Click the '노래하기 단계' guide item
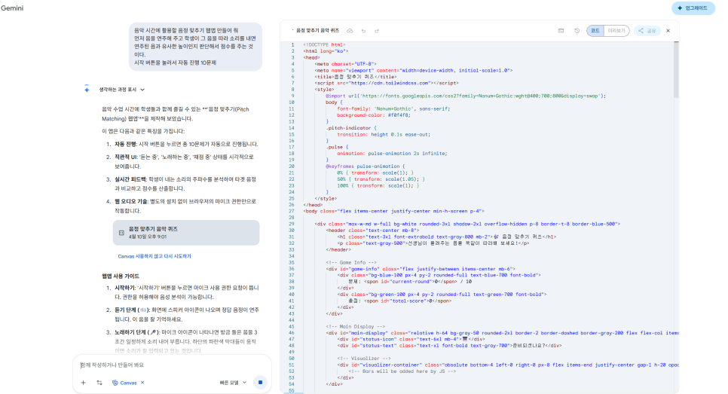This screenshot has width=728, height=394. [x=185, y=341]
